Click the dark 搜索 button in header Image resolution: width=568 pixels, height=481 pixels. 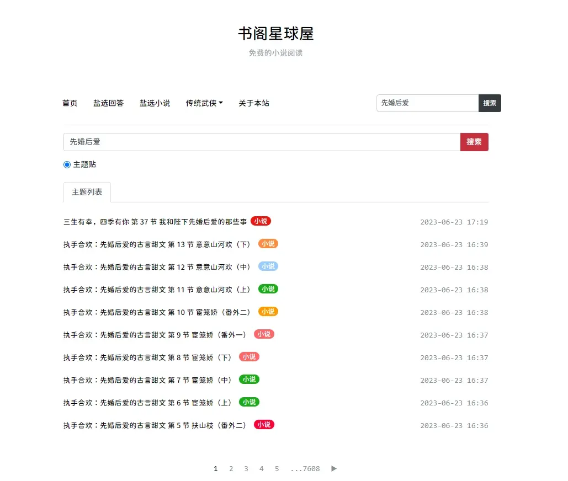click(490, 103)
